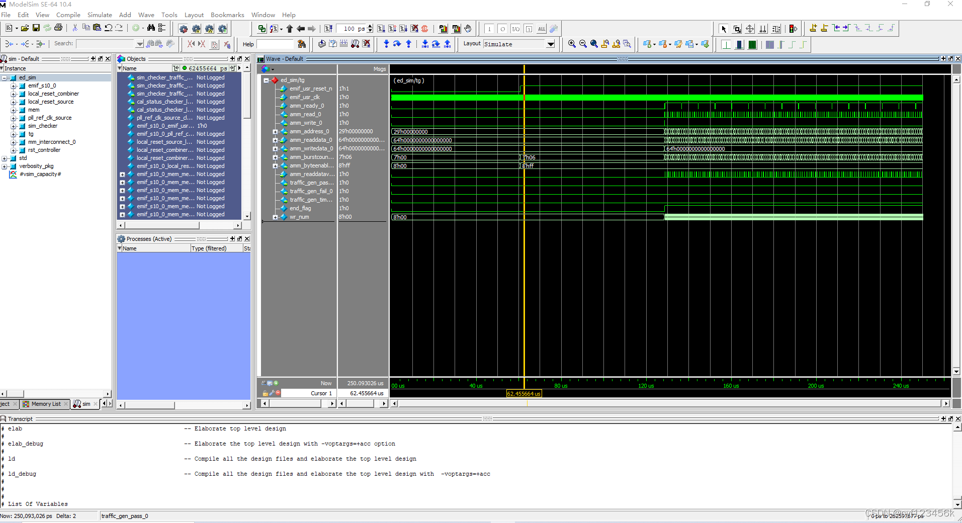Switch to the sim tab
This screenshot has height=523, width=962.
(86, 404)
